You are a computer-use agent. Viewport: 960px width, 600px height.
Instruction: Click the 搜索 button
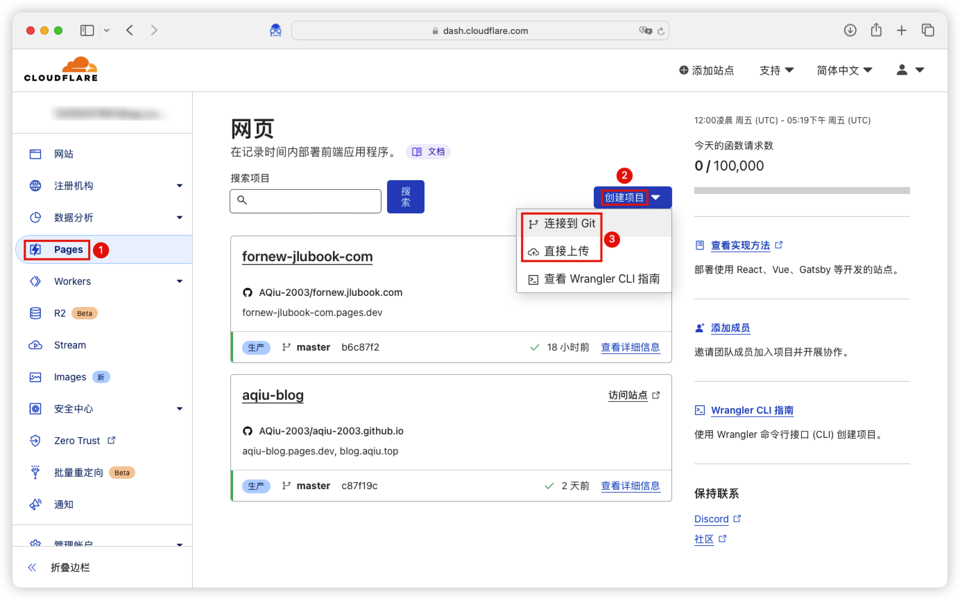coord(405,196)
